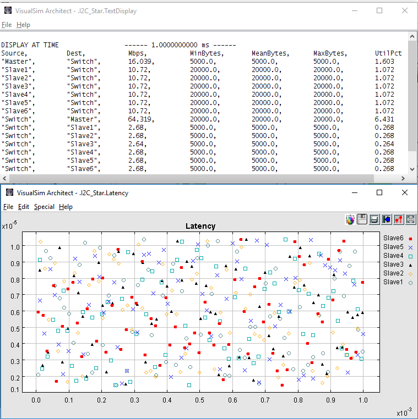
Task: Open Edit menu in Latency window
Action: (x=24, y=207)
